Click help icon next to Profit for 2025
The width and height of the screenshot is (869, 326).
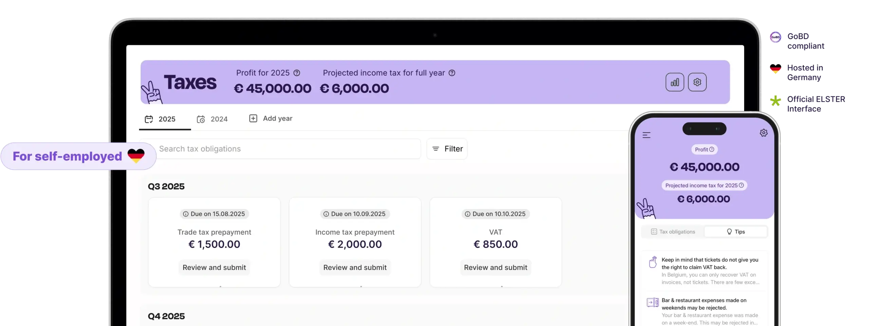297,73
